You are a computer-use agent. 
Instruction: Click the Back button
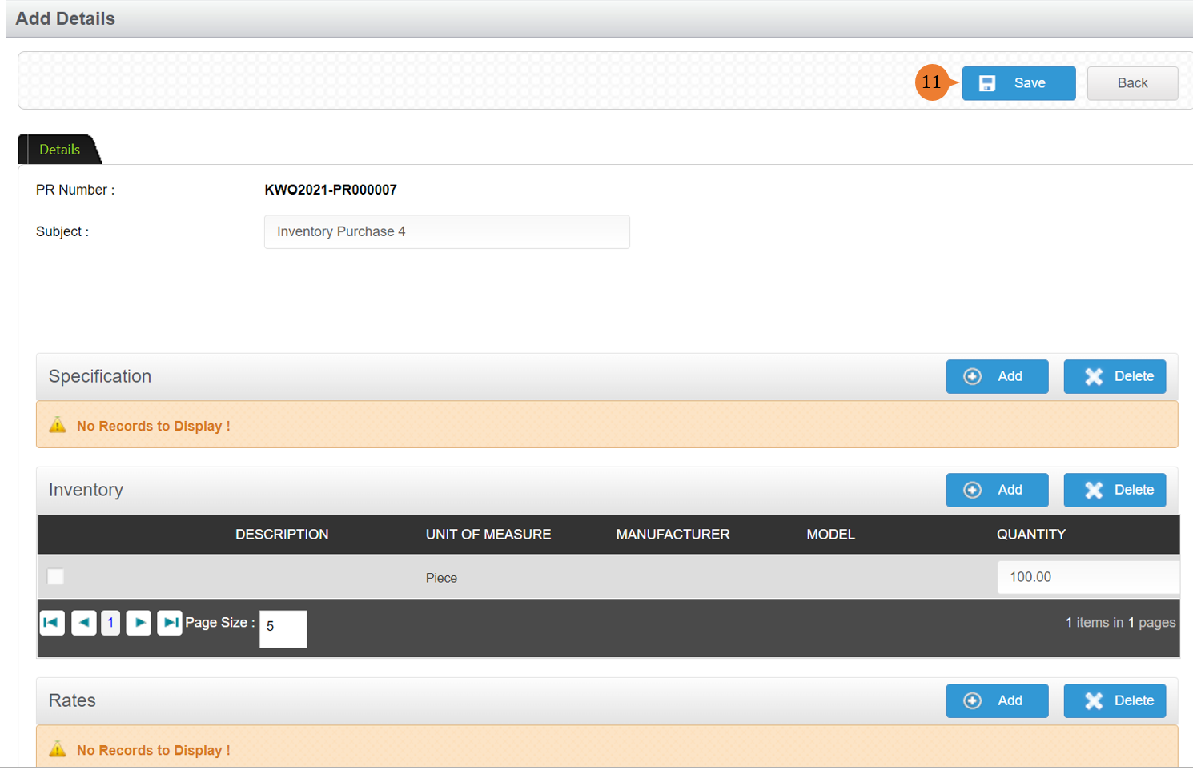(1132, 83)
